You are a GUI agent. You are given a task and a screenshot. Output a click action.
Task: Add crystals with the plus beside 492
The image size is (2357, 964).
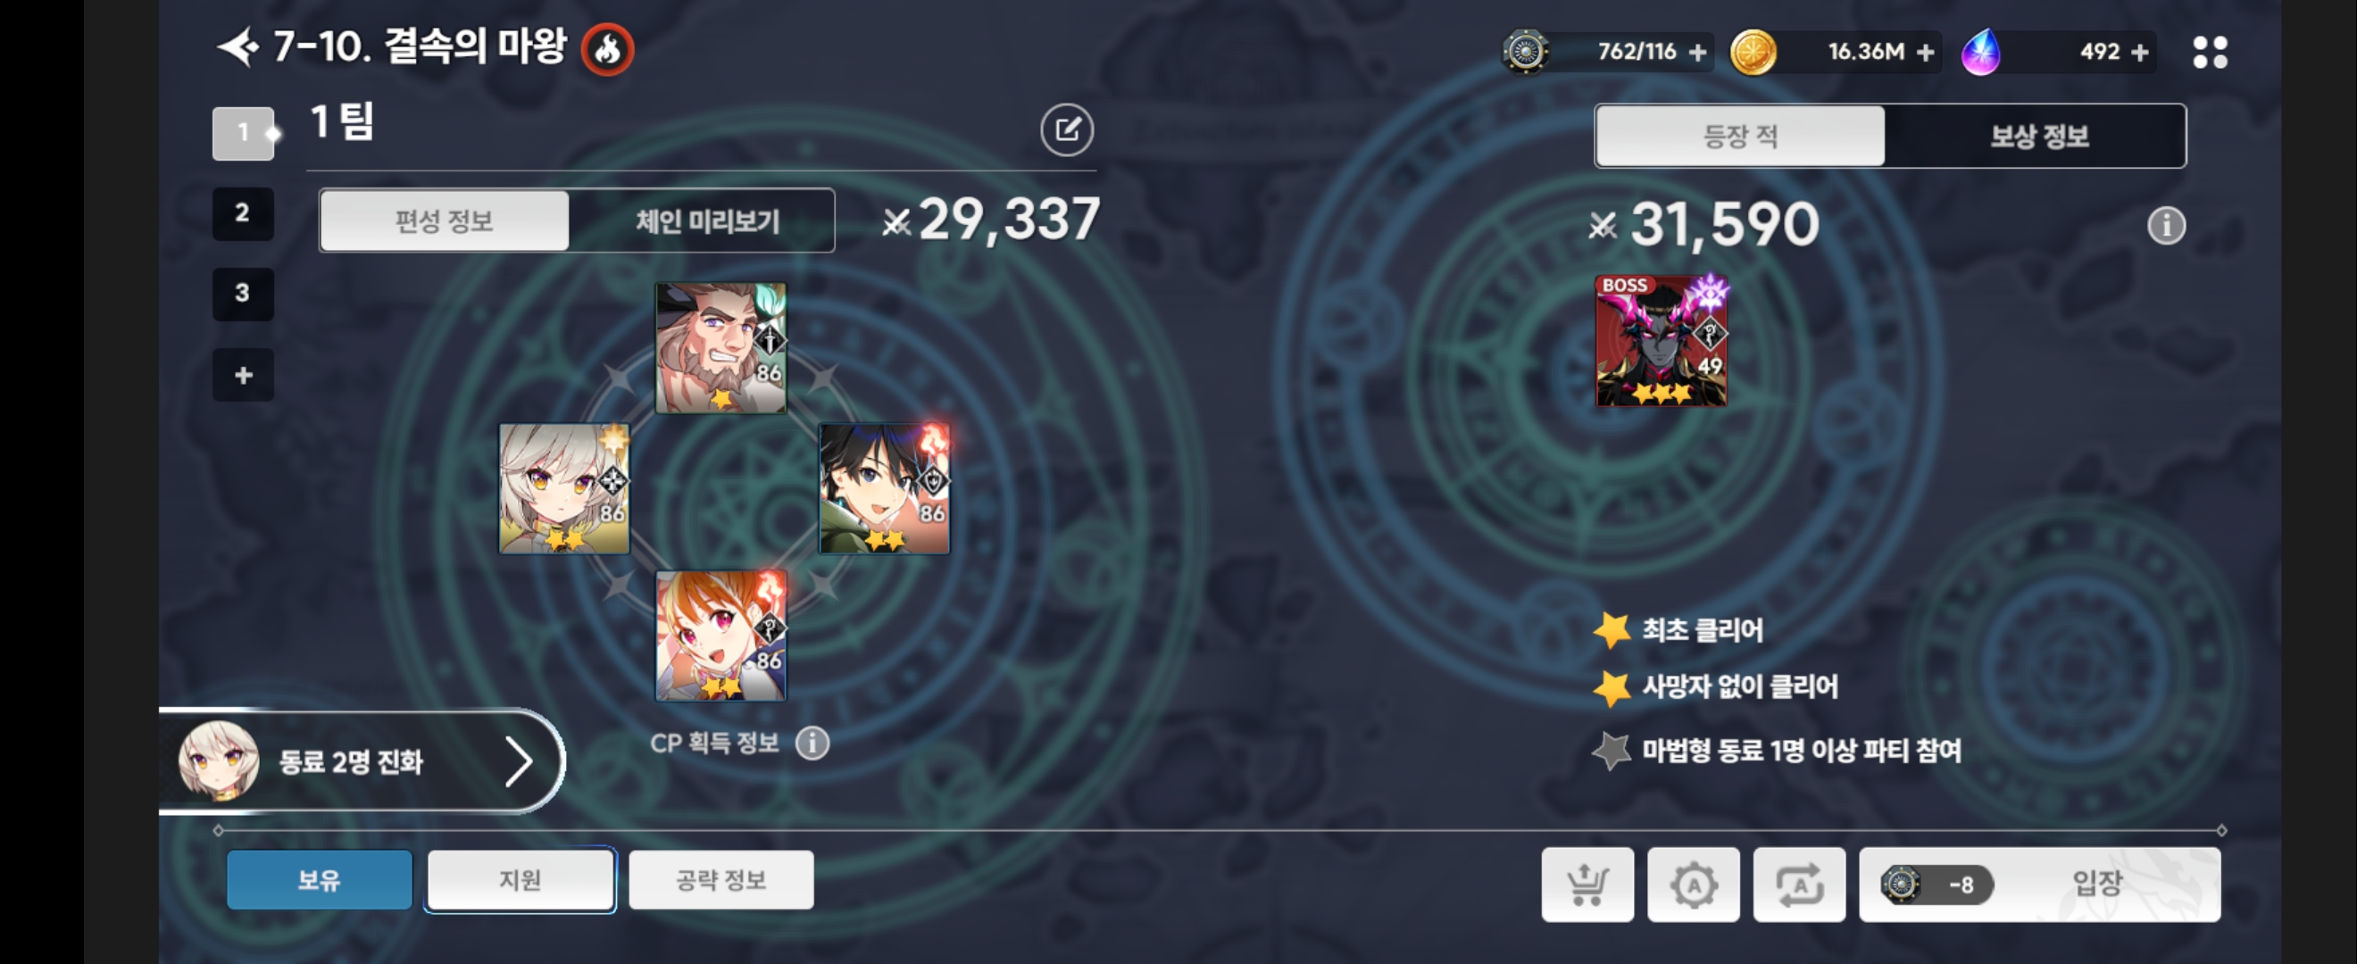(x=2139, y=52)
